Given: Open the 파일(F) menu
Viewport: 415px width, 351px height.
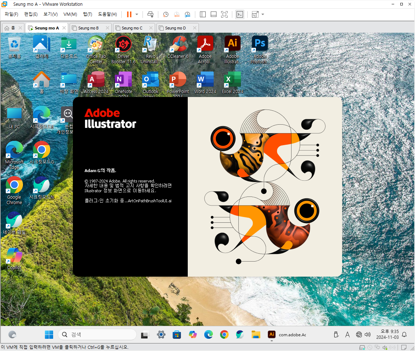Looking at the screenshot, I should [x=11, y=14].
